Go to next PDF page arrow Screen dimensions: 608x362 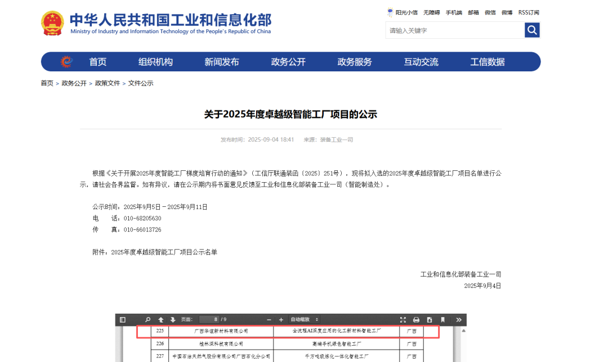click(173, 319)
